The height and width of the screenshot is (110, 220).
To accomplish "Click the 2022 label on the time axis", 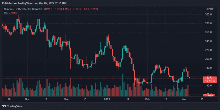I will pyautogui.click(x=107, y=99).
